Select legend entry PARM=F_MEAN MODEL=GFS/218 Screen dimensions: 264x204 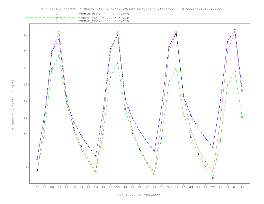coord(103,21)
